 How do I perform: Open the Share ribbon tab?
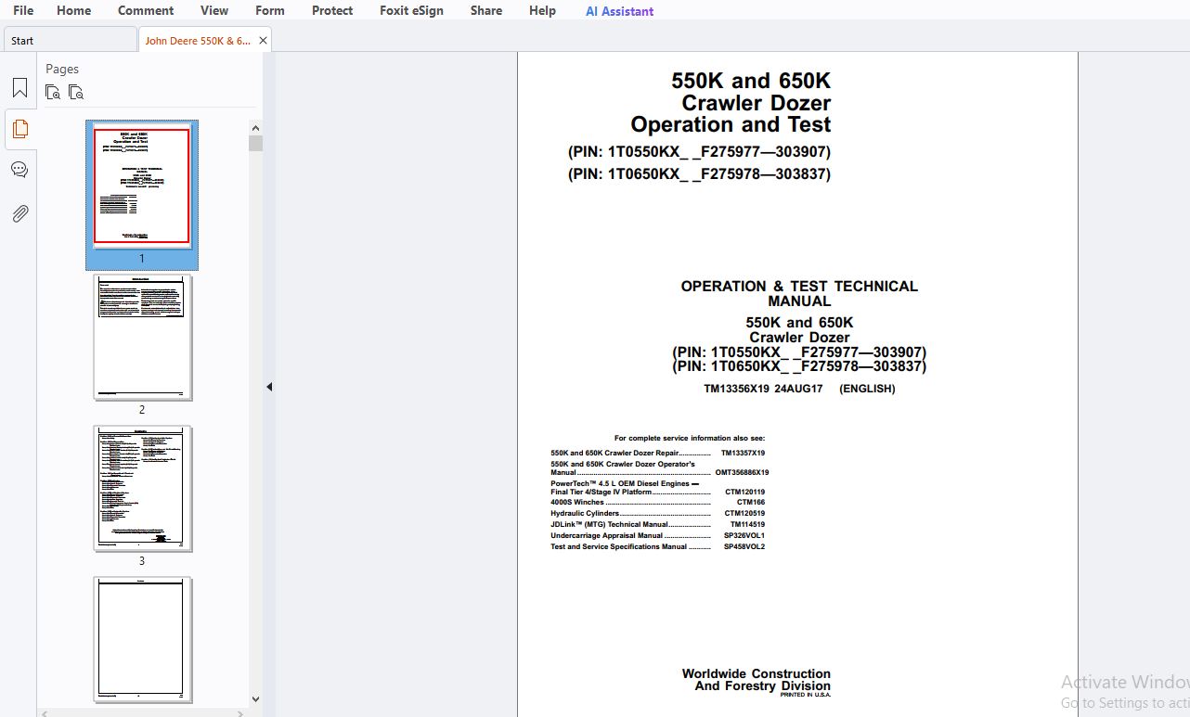tap(486, 10)
